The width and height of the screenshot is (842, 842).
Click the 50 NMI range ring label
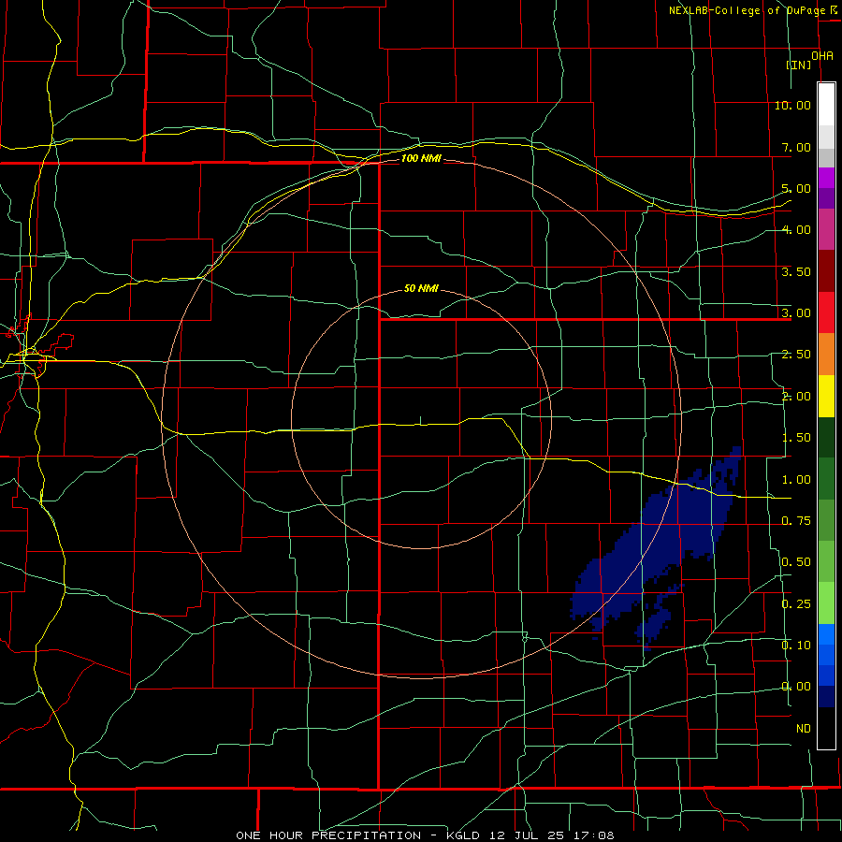[x=421, y=289]
